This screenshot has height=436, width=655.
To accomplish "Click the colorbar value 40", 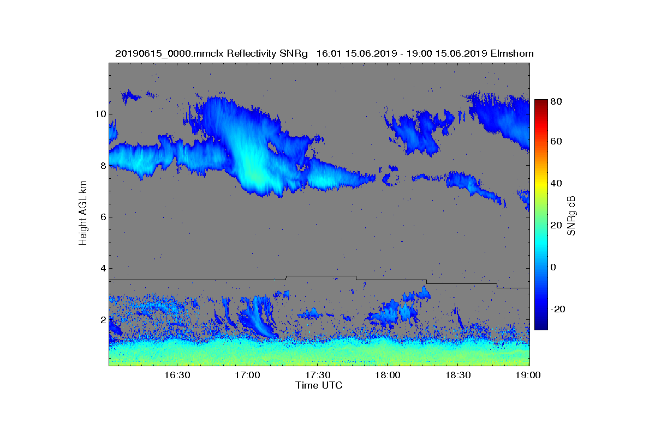I will coord(557,183).
